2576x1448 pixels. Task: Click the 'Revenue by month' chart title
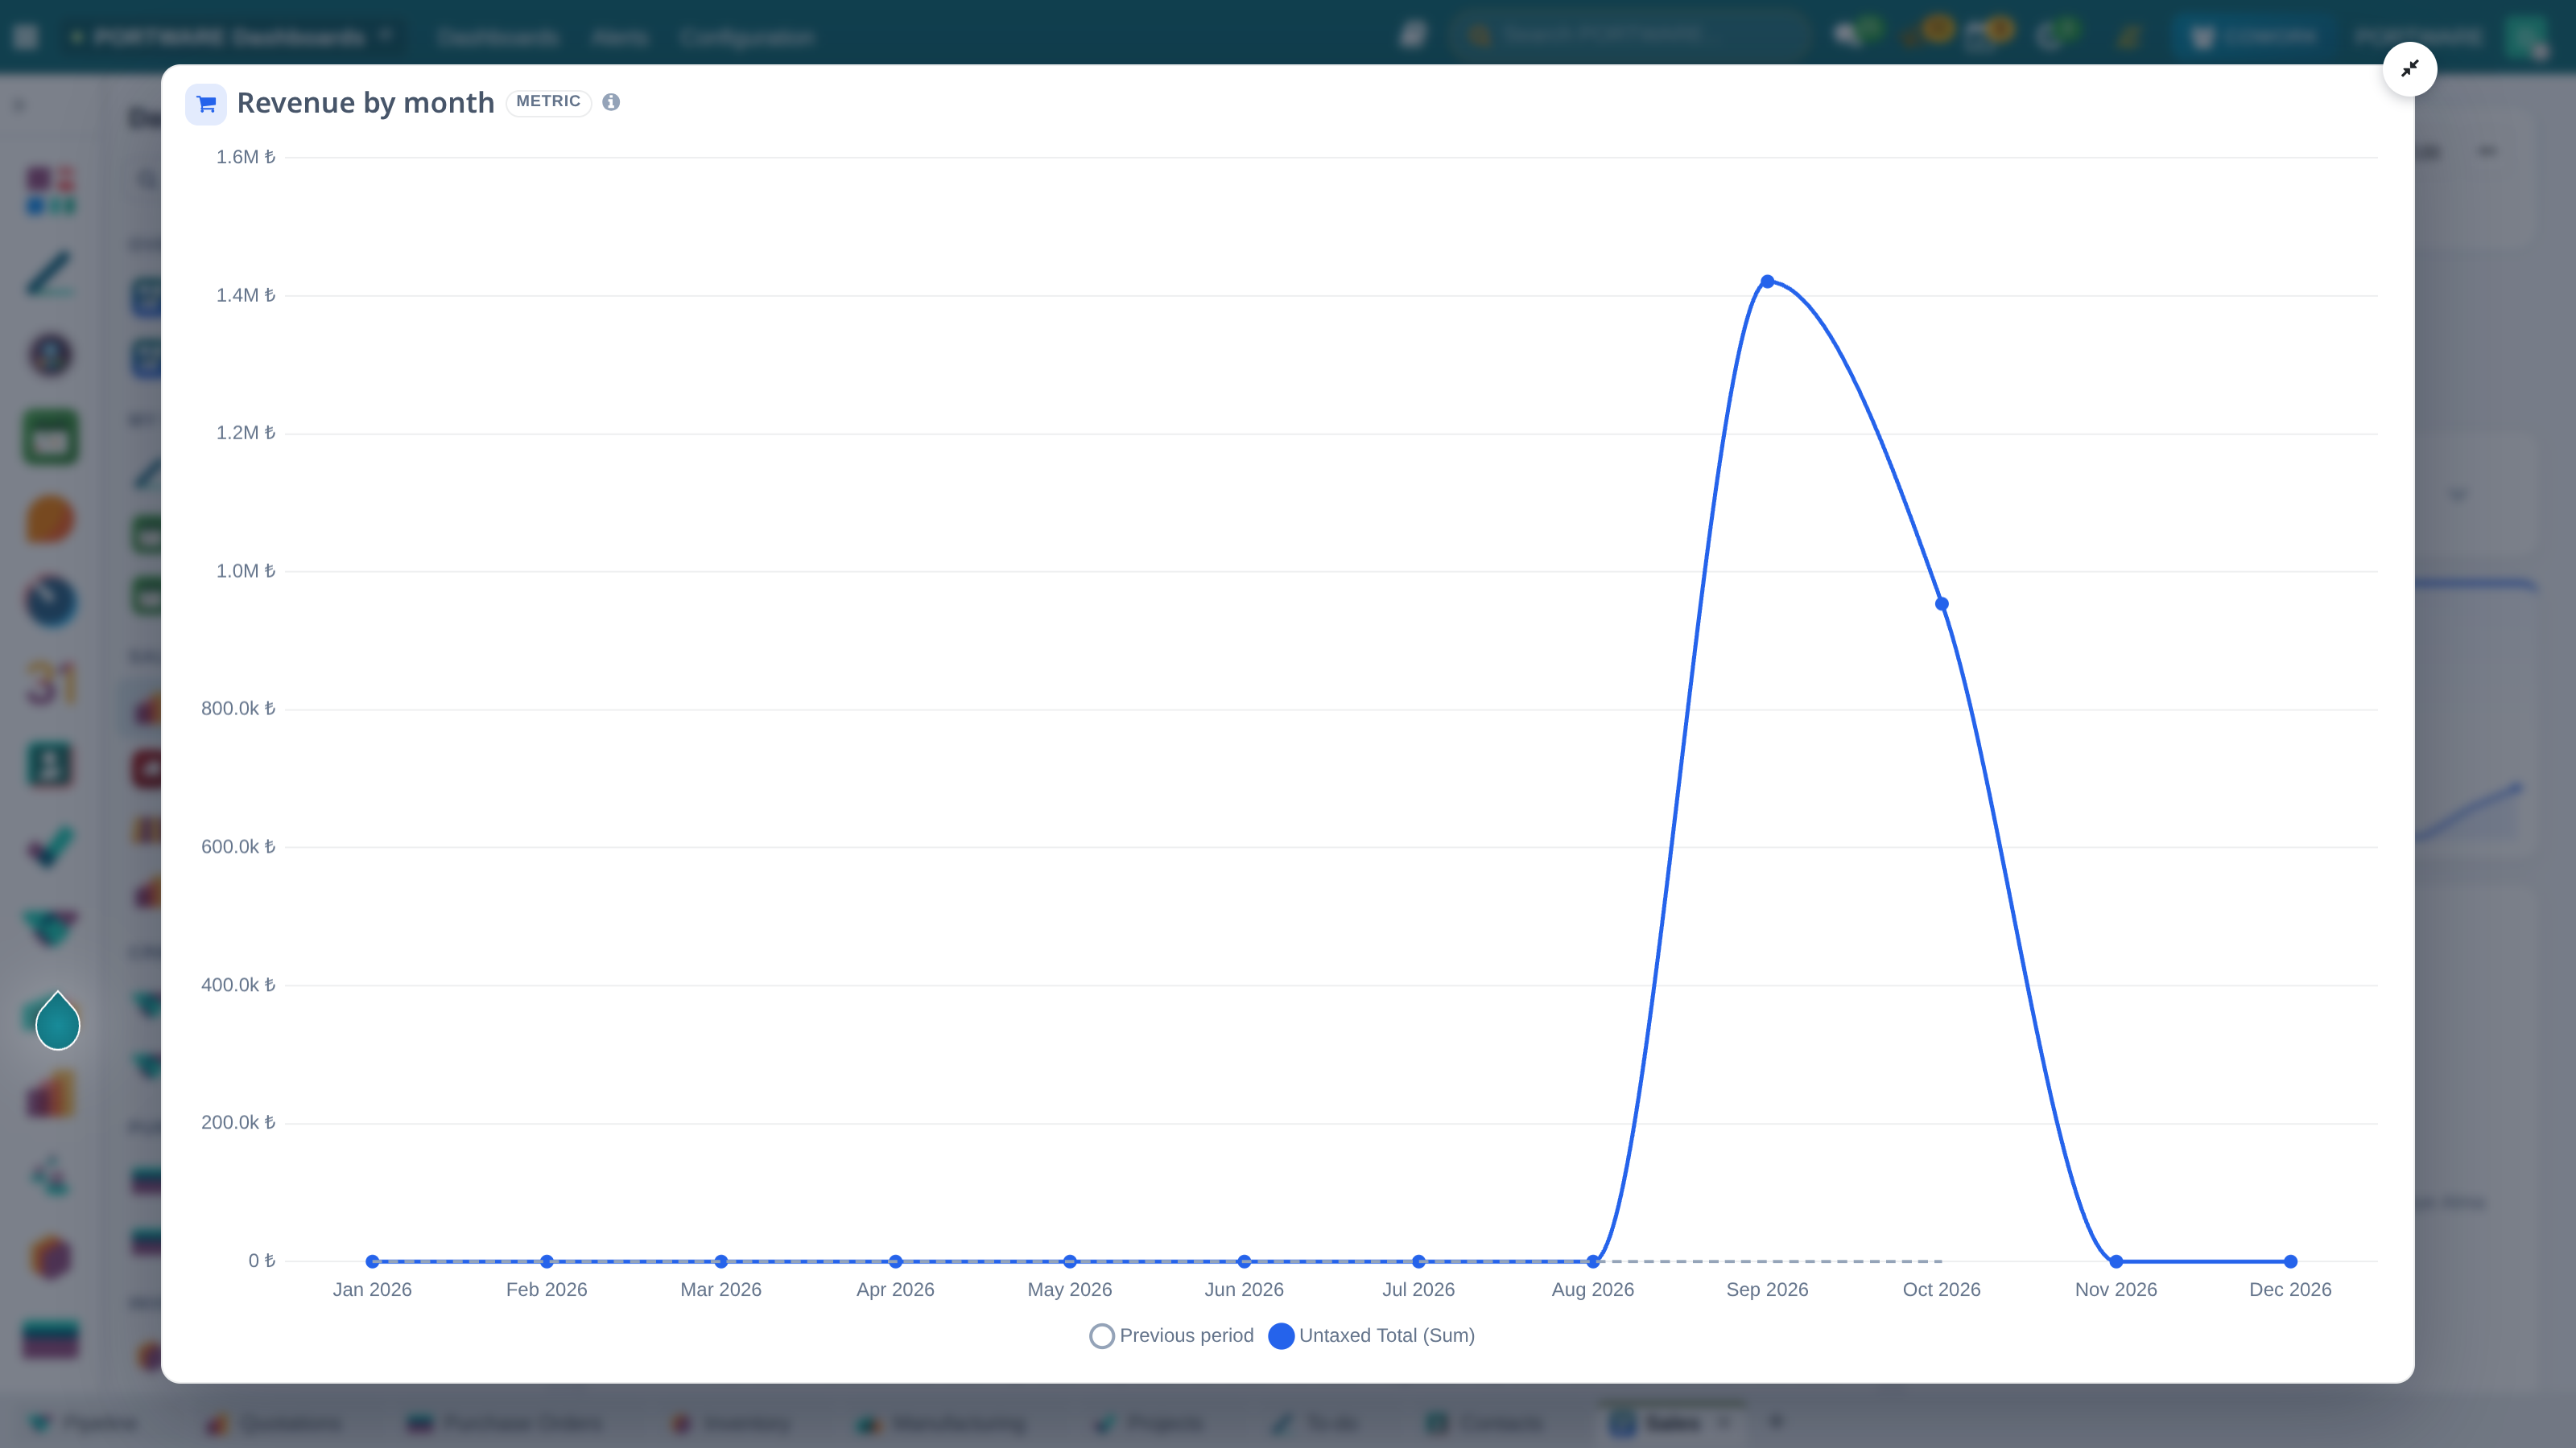365,103
